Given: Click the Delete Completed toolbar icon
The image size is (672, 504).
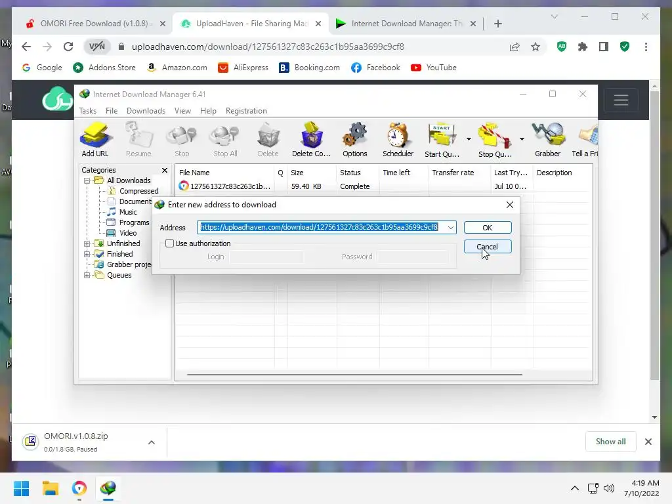Looking at the screenshot, I should pos(312,139).
